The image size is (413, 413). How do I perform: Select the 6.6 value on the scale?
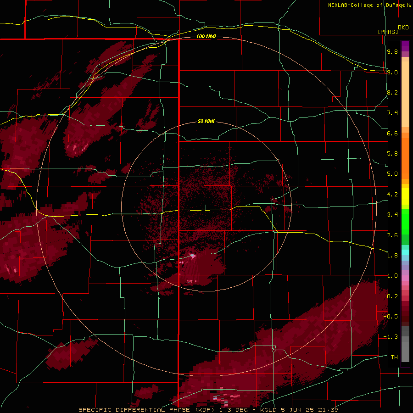[x=392, y=133]
